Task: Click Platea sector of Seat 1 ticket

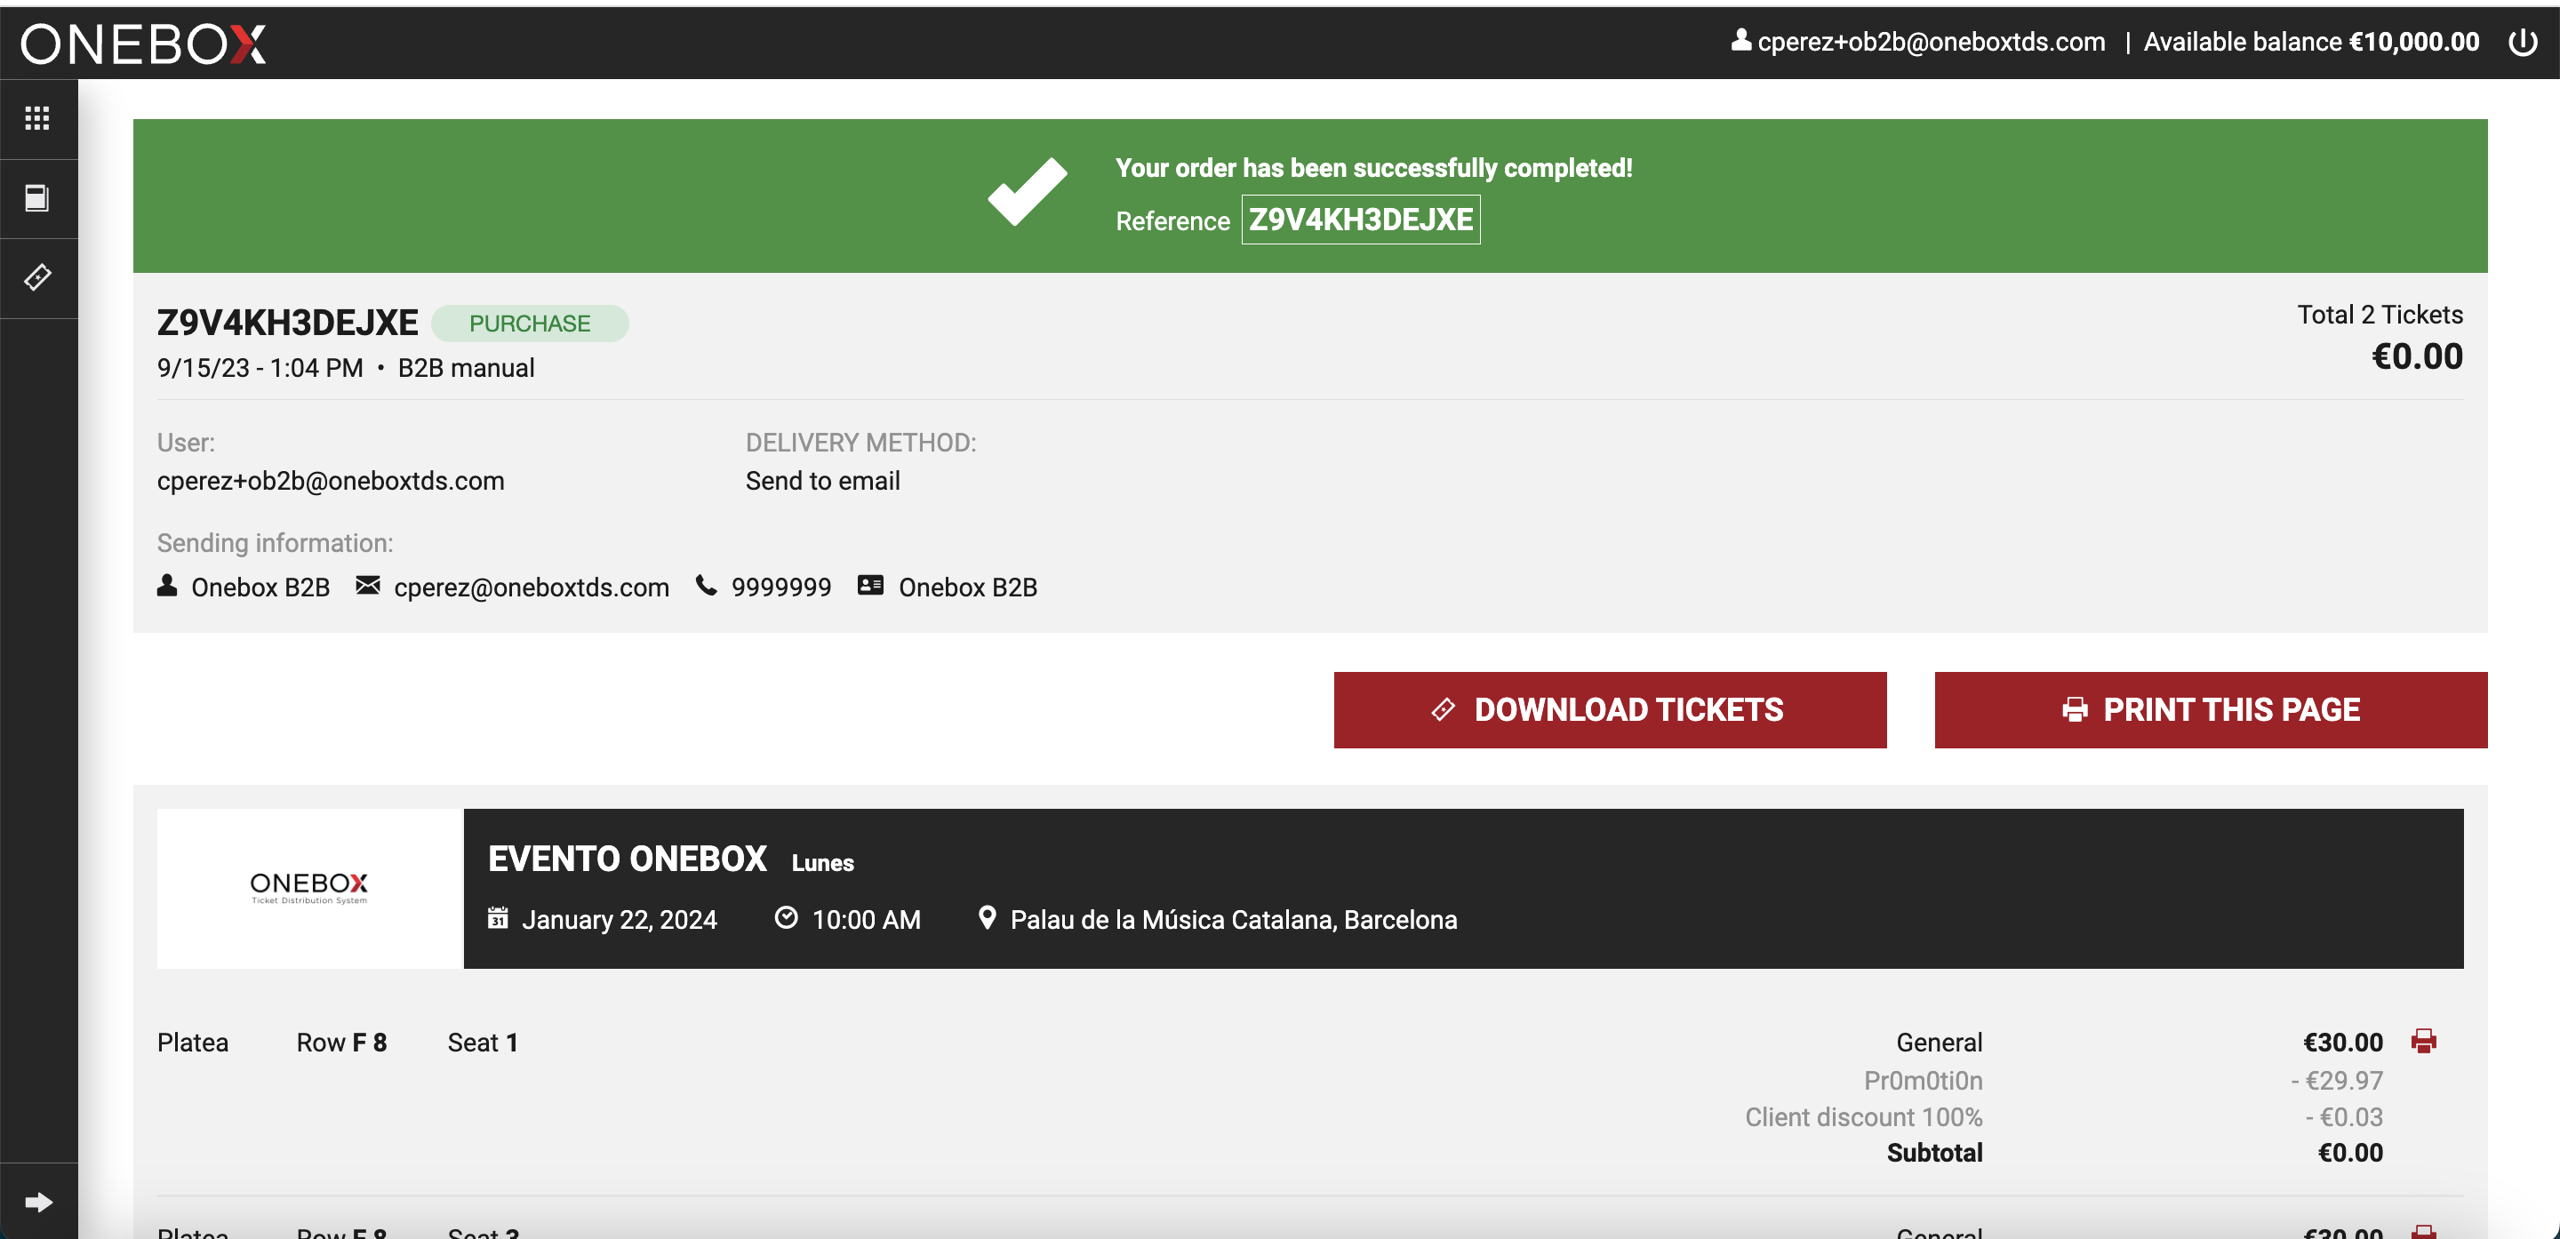Action: point(193,1043)
